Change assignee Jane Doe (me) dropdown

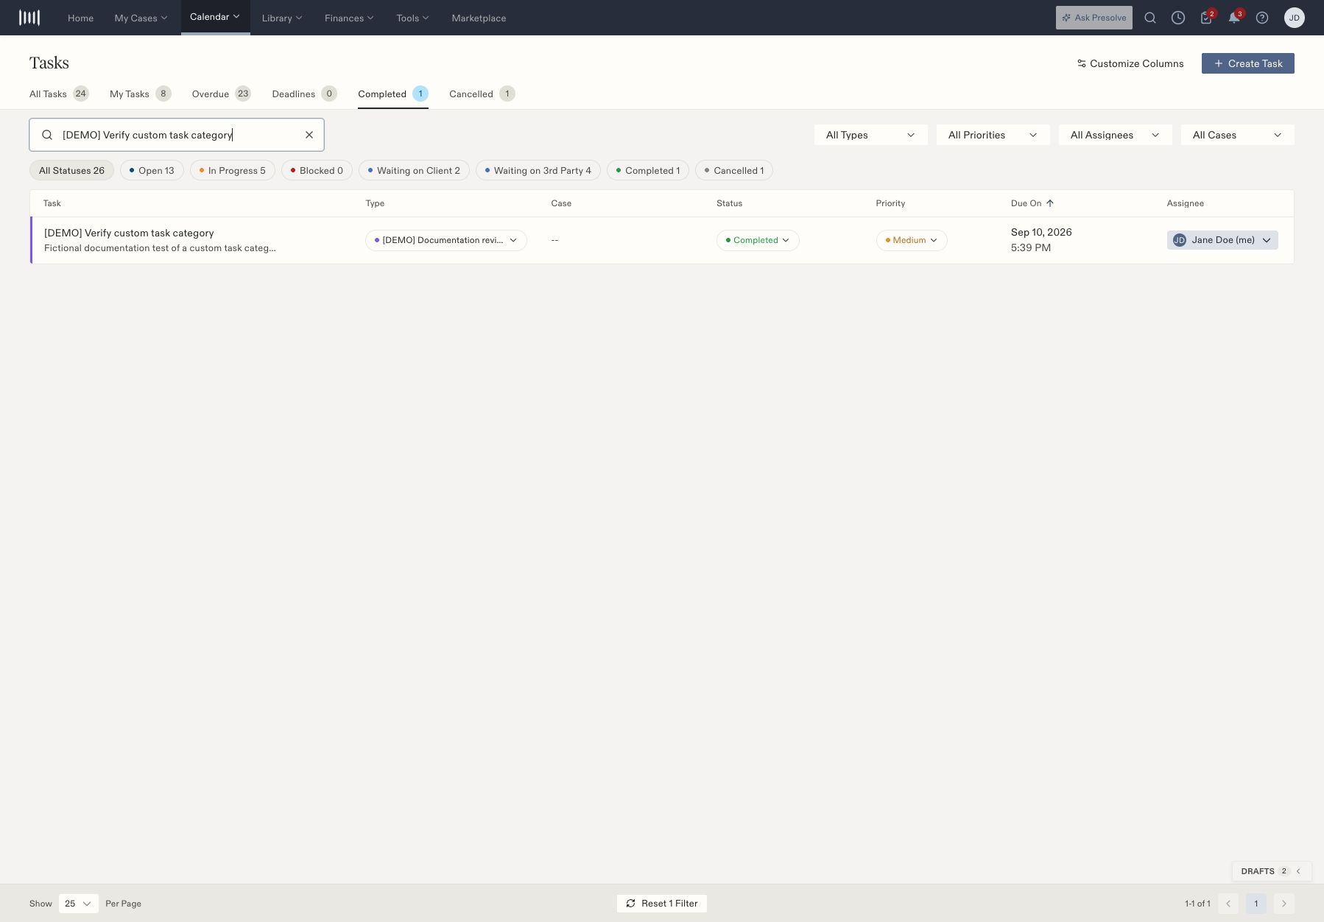1222,240
